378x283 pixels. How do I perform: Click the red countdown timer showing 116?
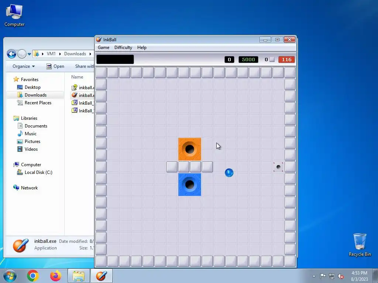[286, 59]
